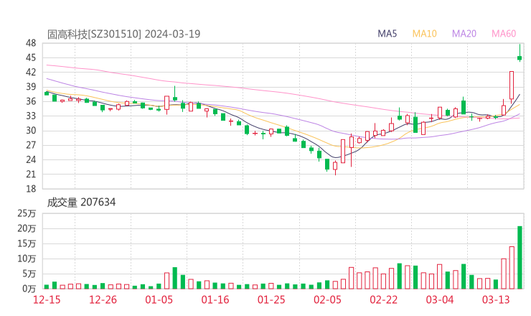
Task: Click the 12-26 date axis label
Action: [x=103, y=299]
